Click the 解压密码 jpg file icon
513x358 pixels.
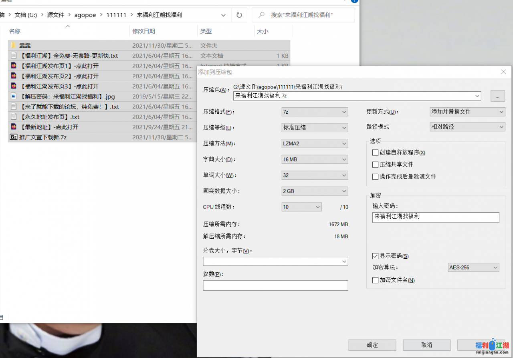pos(13,96)
